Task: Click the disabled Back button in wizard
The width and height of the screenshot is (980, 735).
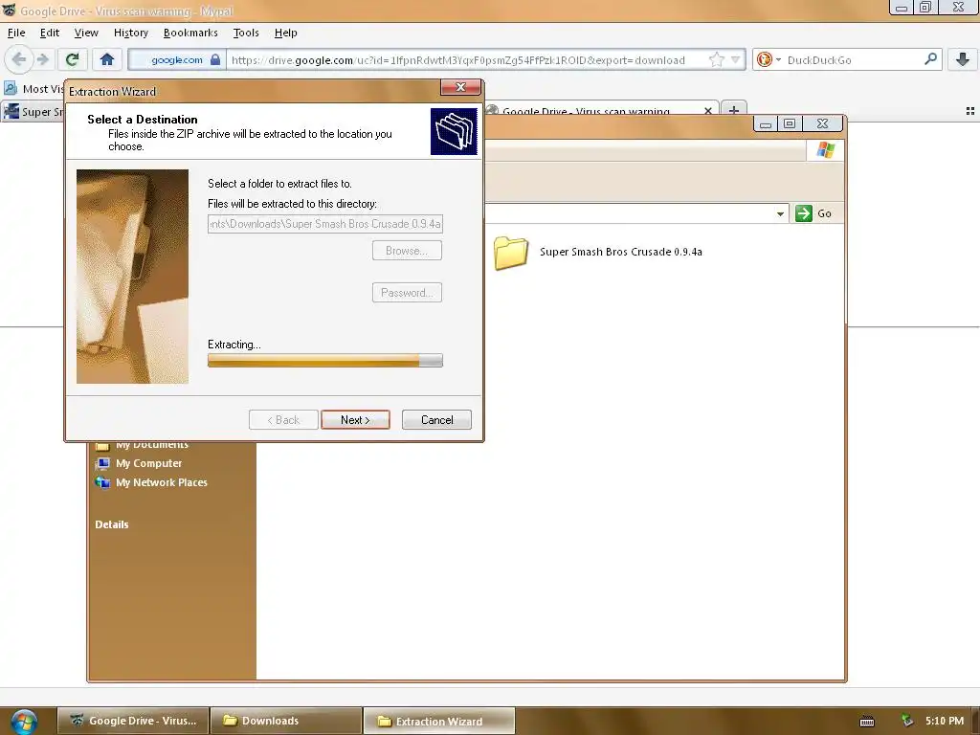Action: [283, 420]
